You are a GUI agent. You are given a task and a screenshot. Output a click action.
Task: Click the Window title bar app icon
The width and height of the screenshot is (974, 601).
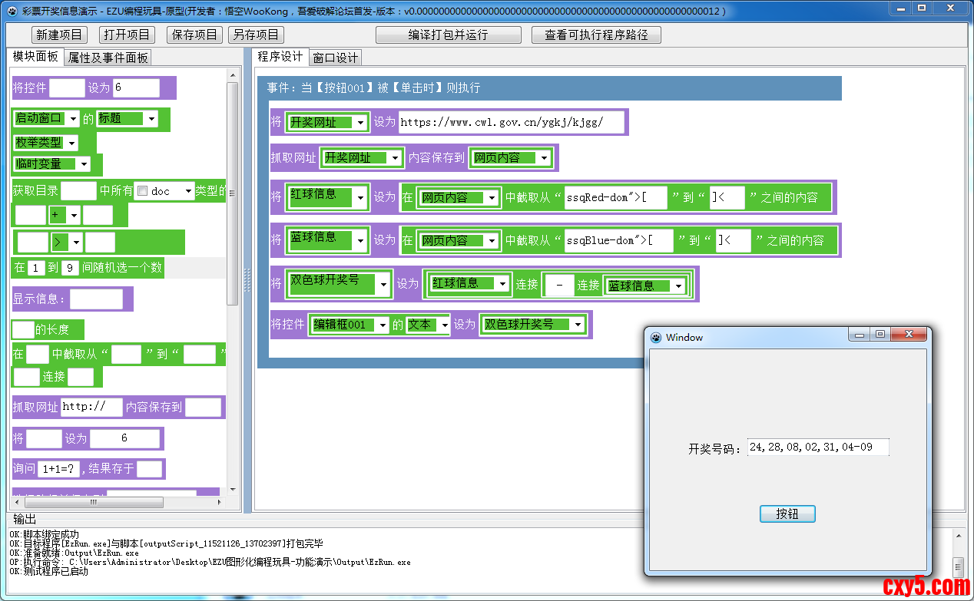coord(656,337)
